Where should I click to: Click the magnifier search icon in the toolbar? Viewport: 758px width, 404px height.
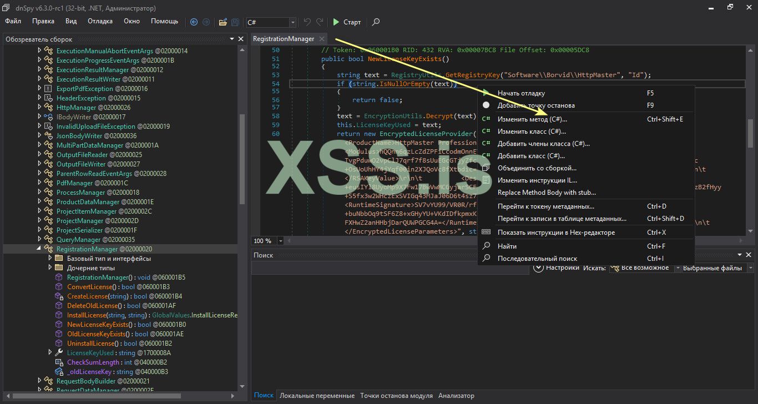tap(376, 22)
